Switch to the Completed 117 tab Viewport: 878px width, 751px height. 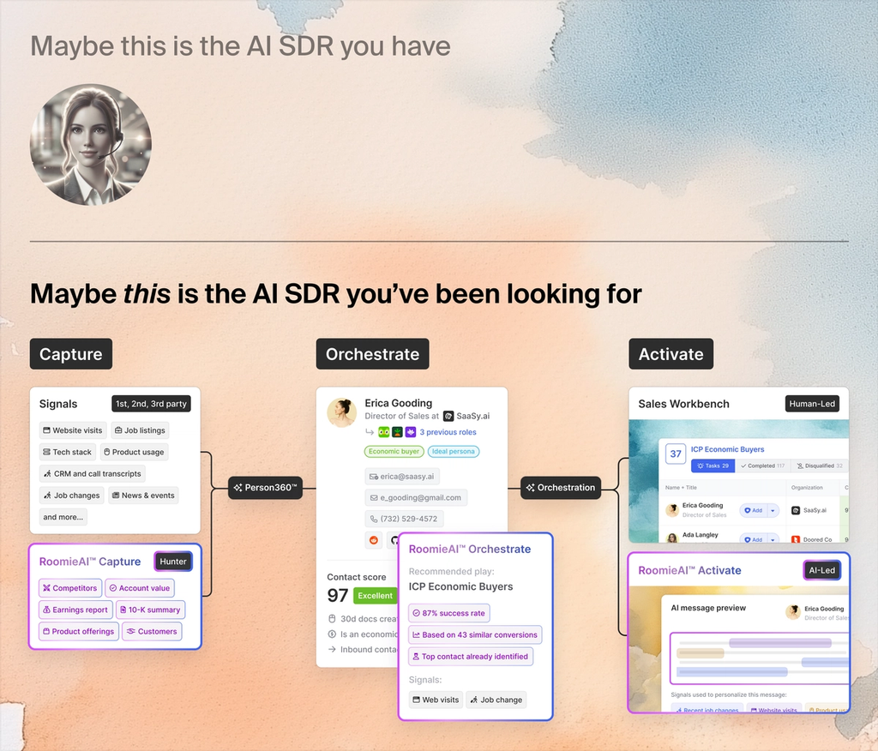[x=762, y=466]
